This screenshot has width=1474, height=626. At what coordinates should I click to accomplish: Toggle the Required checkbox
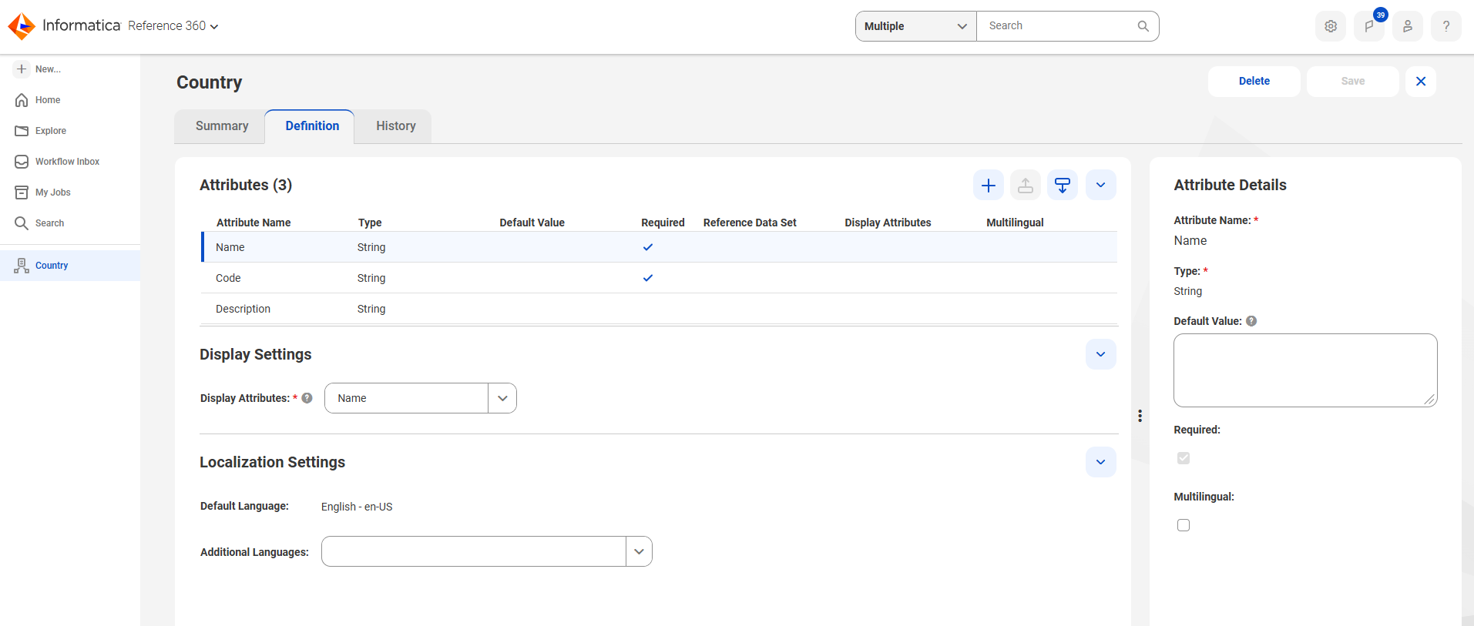coord(1184,458)
